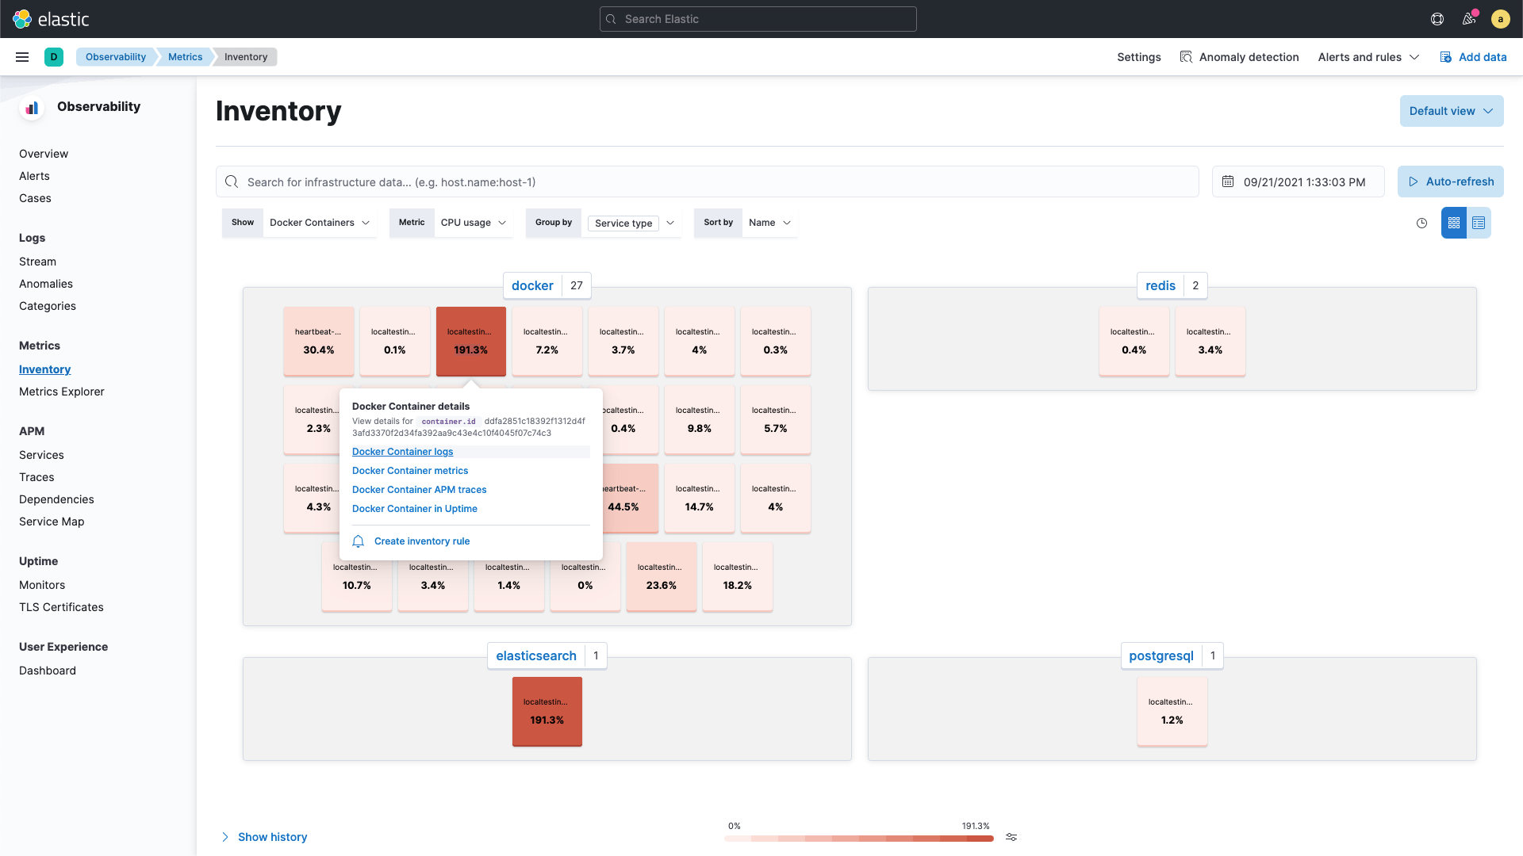The height and width of the screenshot is (856, 1523).
Task: Click the Anomaly detection icon
Action: tap(1186, 57)
